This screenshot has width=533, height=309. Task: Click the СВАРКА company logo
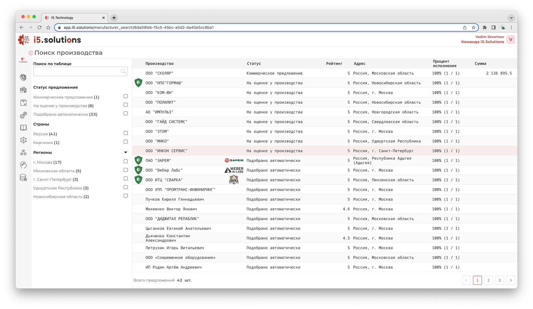pyautogui.click(x=234, y=180)
